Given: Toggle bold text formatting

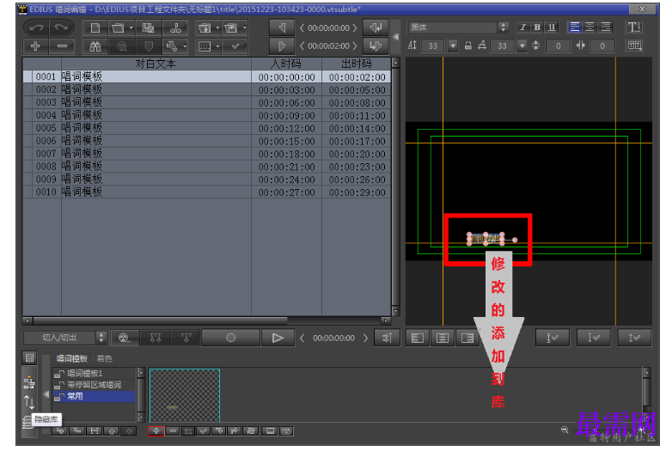Looking at the screenshot, I should [x=537, y=27].
